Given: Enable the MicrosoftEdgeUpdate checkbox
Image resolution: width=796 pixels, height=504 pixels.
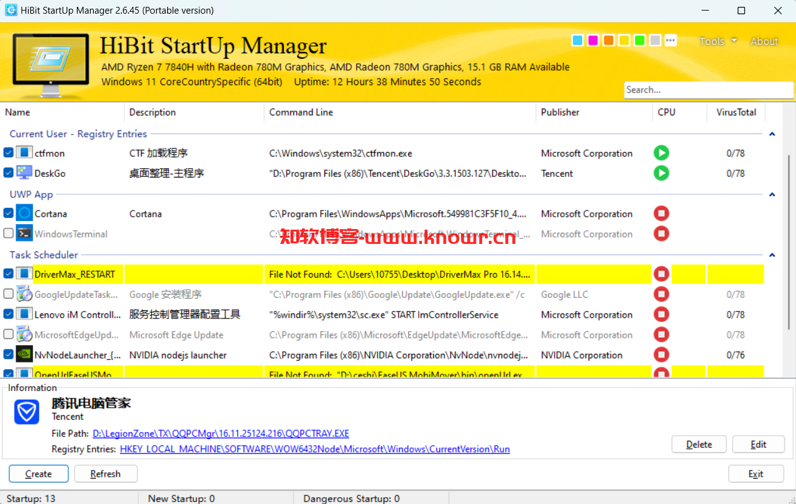Looking at the screenshot, I should click(x=8, y=335).
